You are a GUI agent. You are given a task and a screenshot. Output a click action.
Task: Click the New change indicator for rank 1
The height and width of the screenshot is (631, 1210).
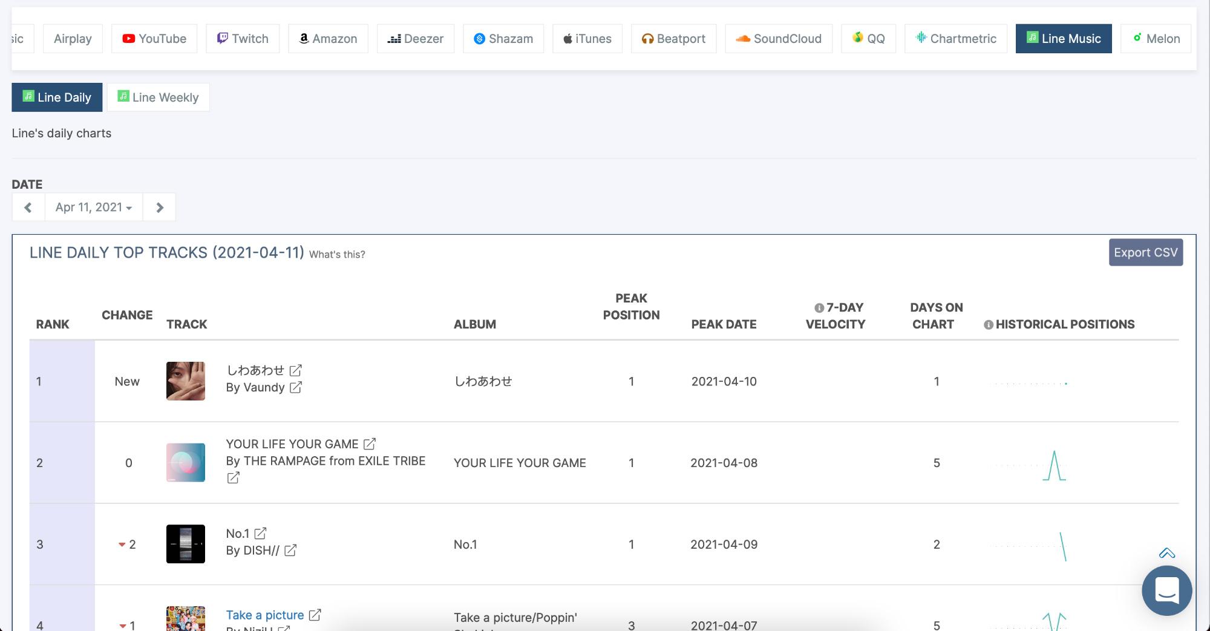point(127,382)
